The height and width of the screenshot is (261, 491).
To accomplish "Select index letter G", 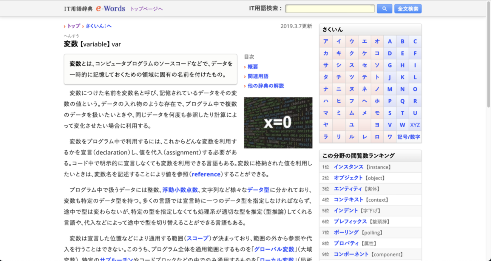I will point(390,65).
